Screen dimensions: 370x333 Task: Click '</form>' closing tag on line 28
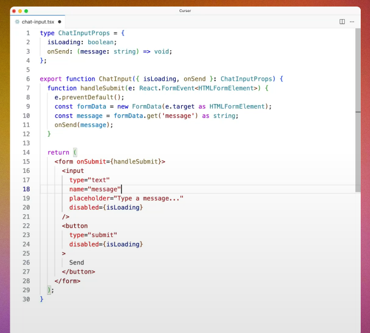point(67,281)
